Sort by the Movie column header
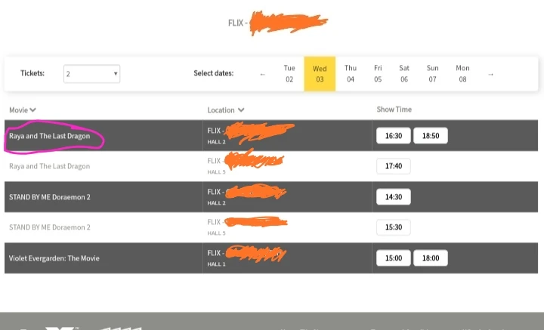The width and height of the screenshot is (544, 330). [23, 110]
